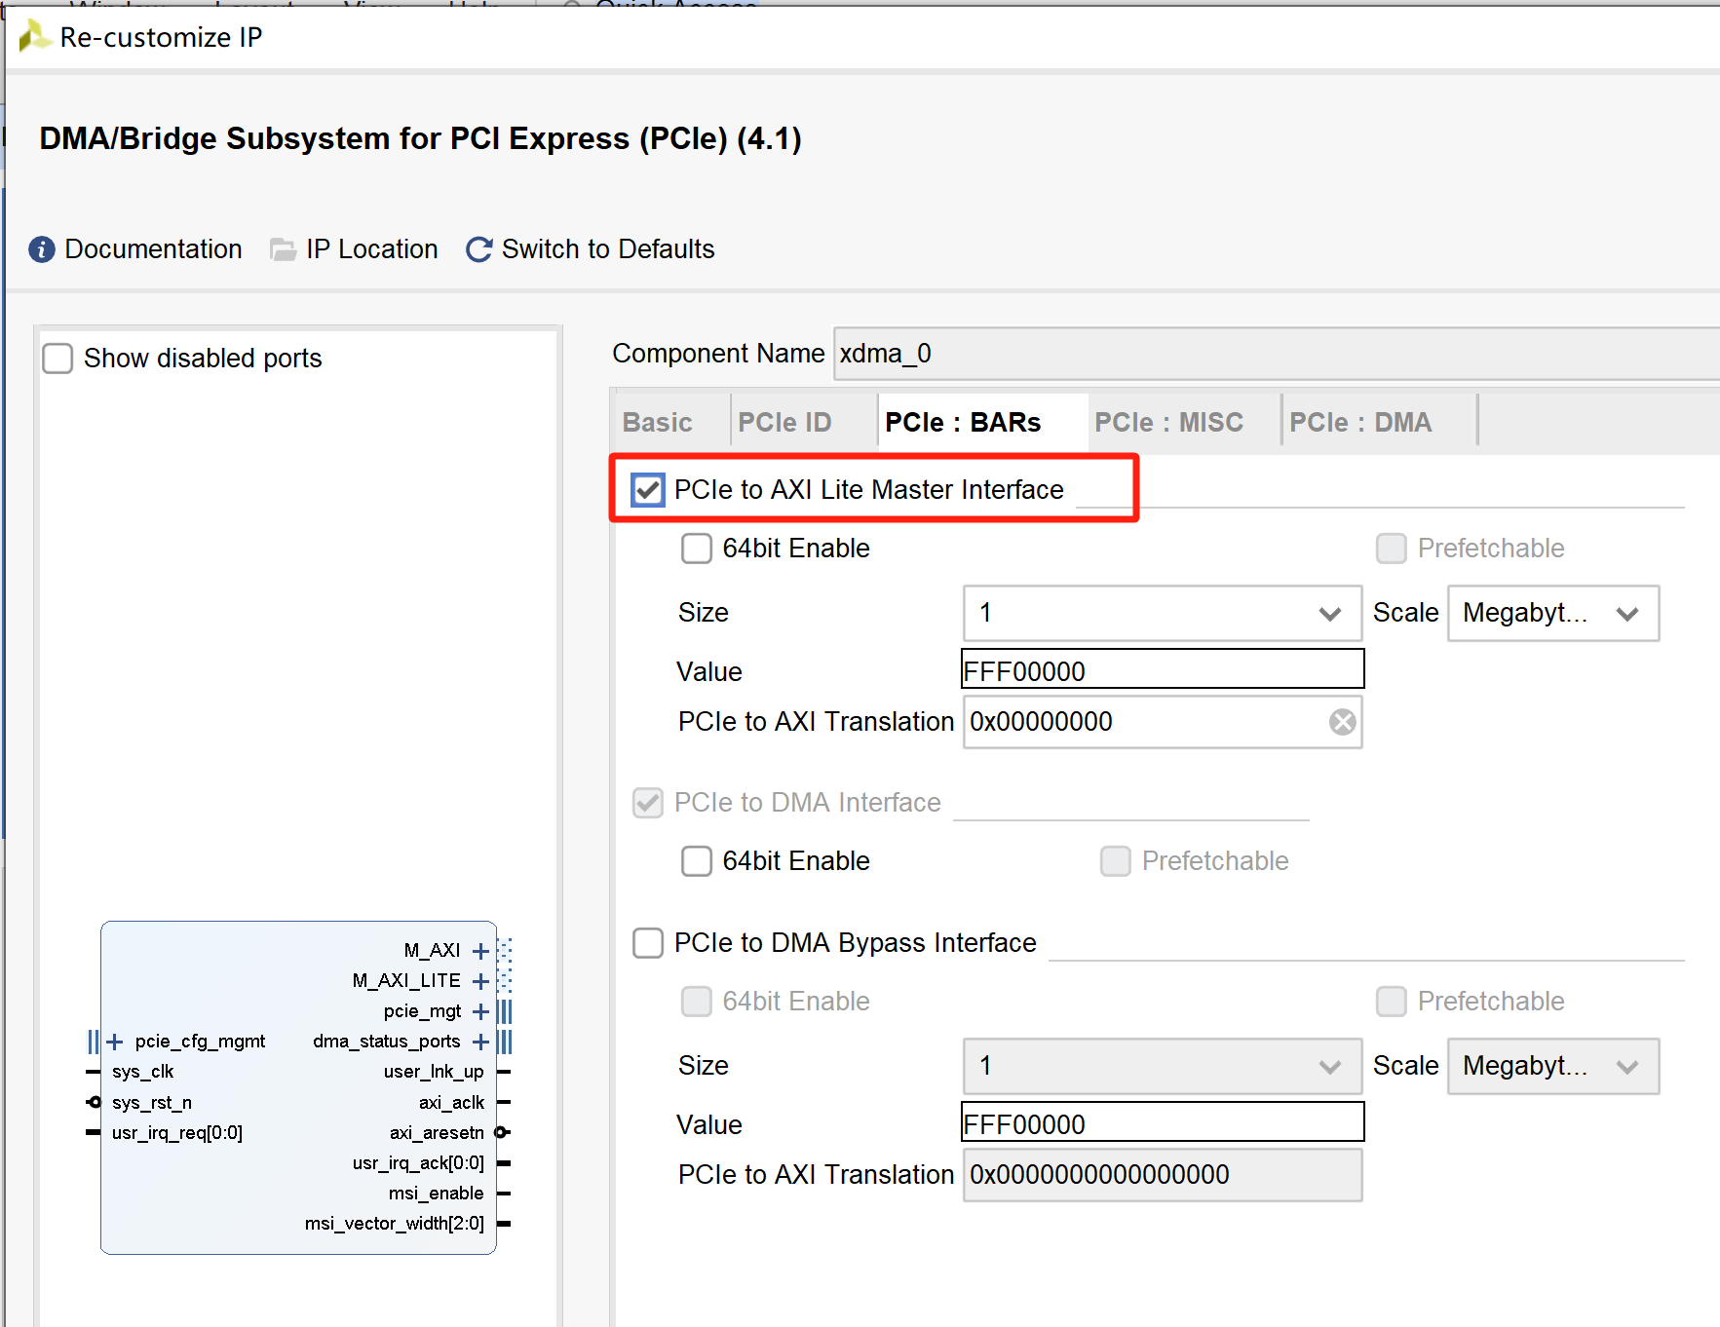Open the IP Location folder icon
The width and height of the screenshot is (1720, 1327).
click(283, 249)
